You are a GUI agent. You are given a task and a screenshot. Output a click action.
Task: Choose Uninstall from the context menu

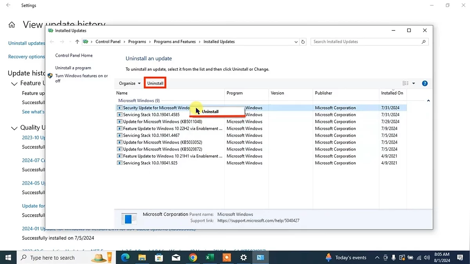click(210, 111)
